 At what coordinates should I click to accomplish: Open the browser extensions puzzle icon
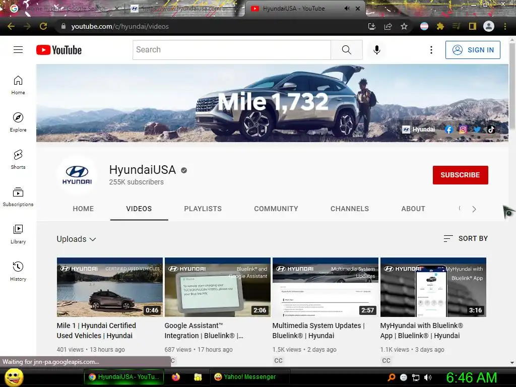(x=440, y=26)
